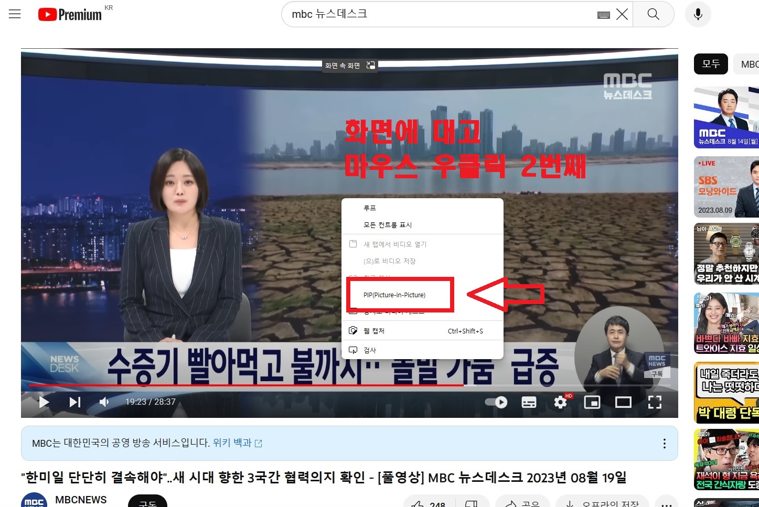Skip to the next video
Screen dimensions: 759x507
click(75, 402)
